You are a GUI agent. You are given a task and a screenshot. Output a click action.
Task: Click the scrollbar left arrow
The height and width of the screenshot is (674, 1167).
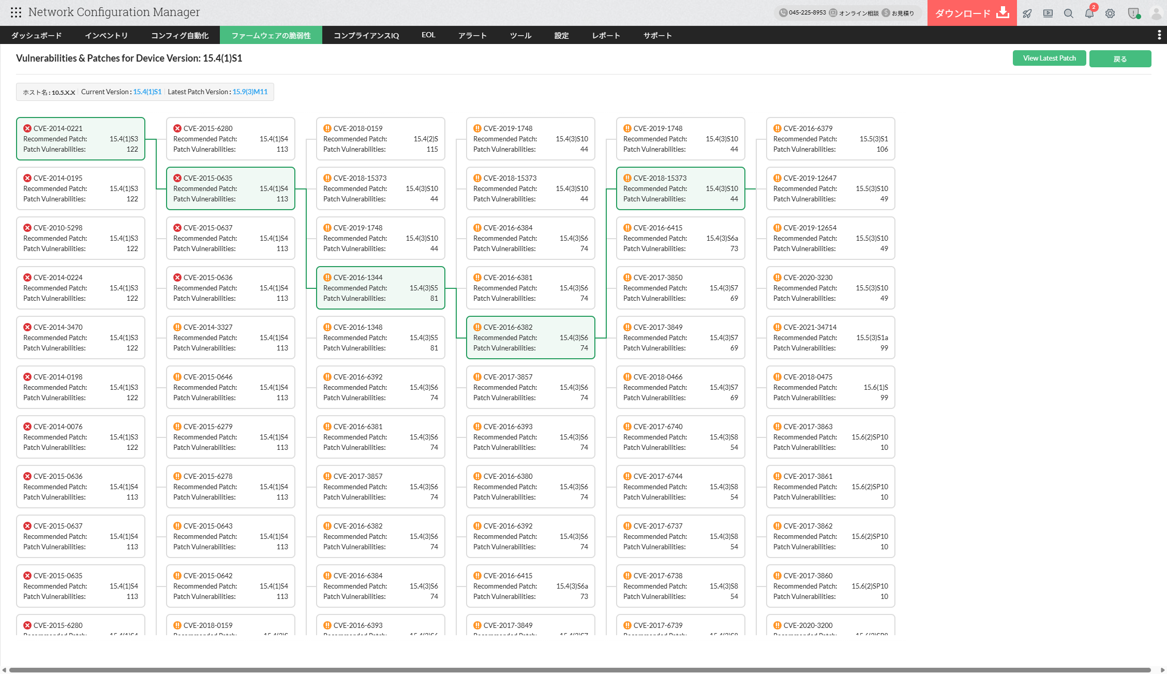(4, 670)
